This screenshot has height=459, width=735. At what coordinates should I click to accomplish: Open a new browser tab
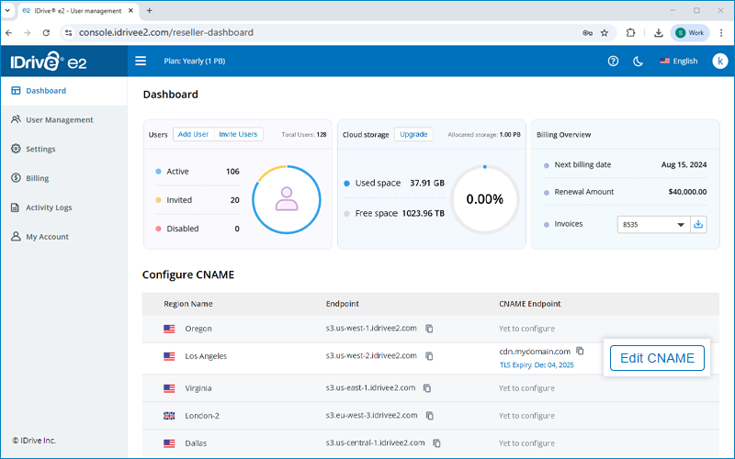point(150,11)
